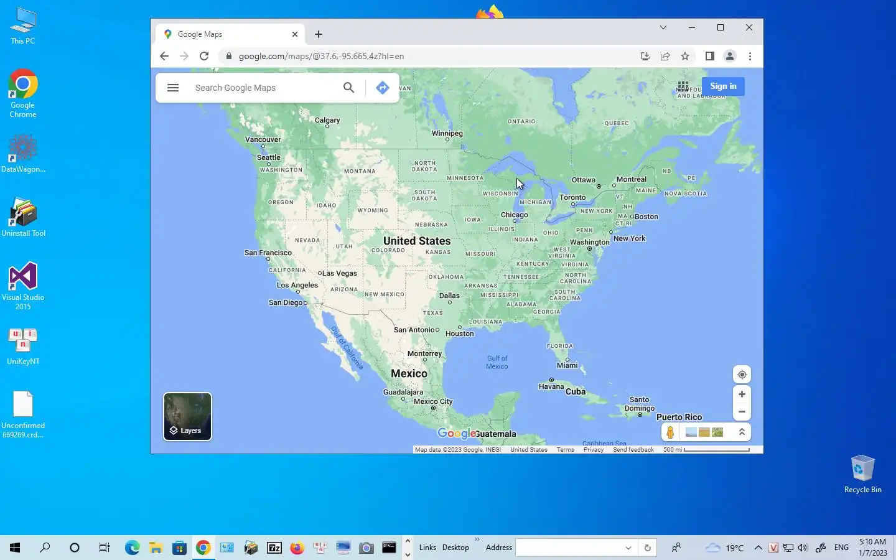The width and height of the screenshot is (896, 560).
Task: Click the United States footer link
Action: (x=529, y=449)
